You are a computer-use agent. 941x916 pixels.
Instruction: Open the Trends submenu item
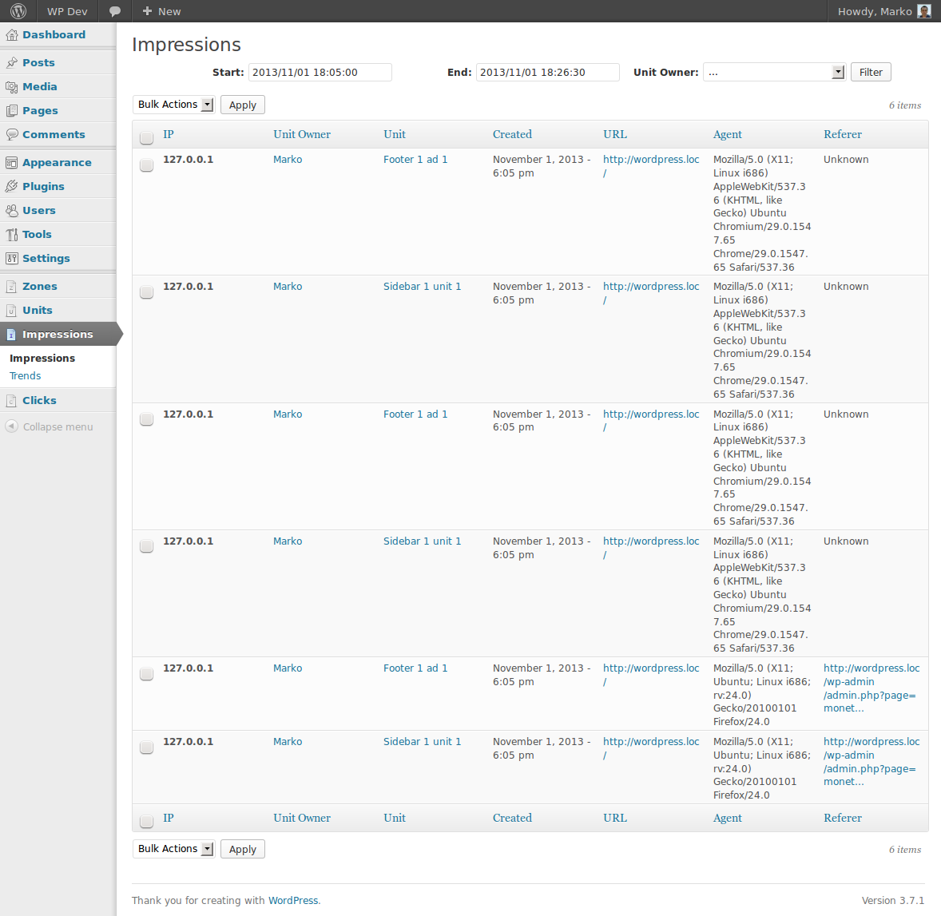tap(26, 376)
